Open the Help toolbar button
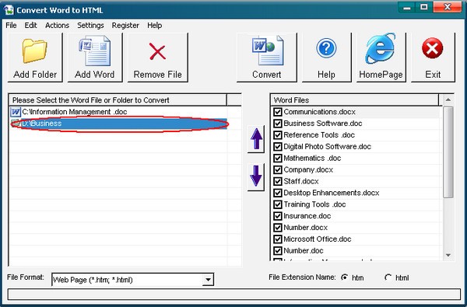Screen dimensions: 467x307 pyautogui.click(x=326, y=58)
